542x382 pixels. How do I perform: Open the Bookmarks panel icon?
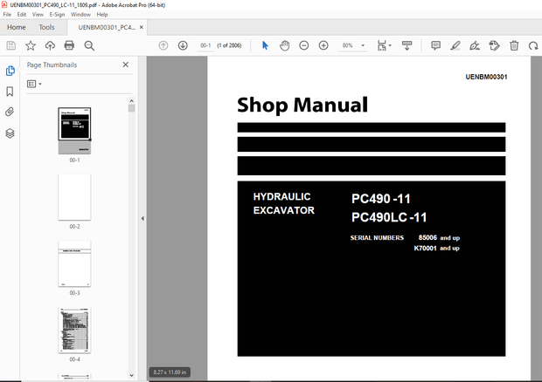pos(10,92)
